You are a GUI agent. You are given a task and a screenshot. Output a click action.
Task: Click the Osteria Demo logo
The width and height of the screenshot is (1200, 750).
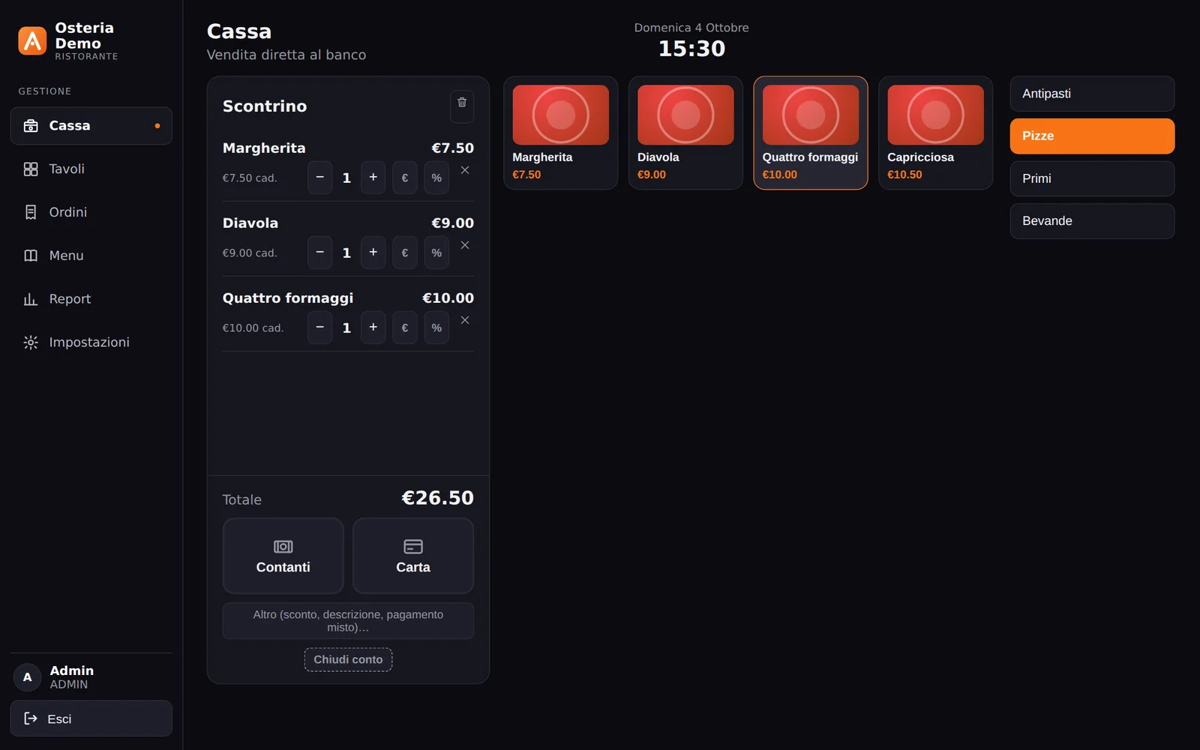[x=32, y=41]
